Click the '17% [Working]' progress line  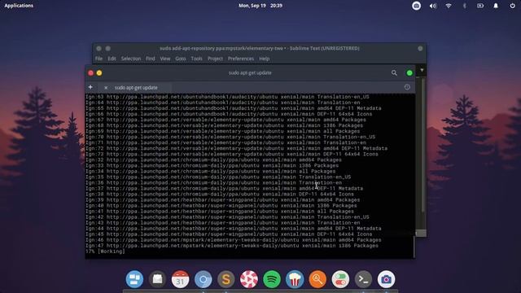(105, 251)
